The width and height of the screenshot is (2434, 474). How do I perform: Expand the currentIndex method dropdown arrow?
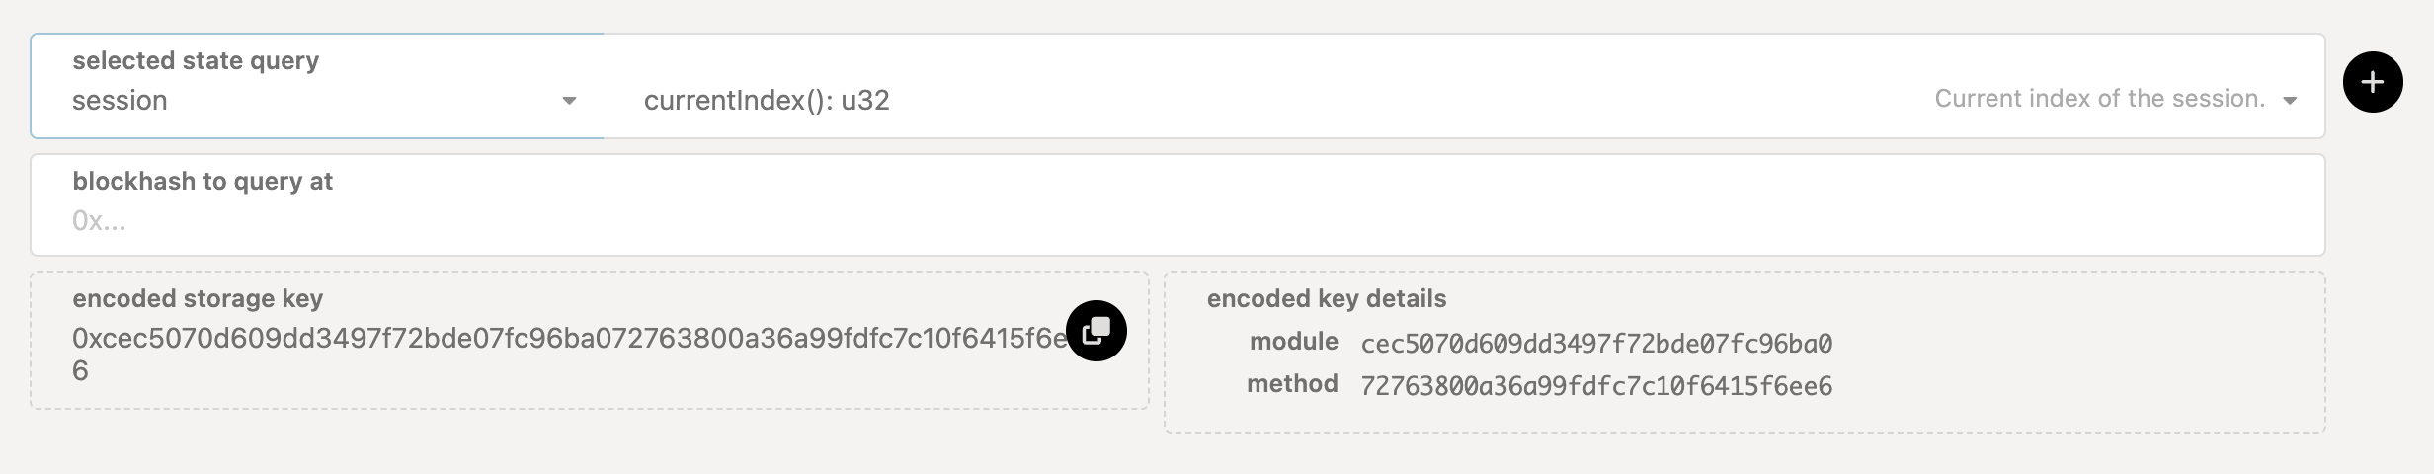click(x=2290, y=101)
